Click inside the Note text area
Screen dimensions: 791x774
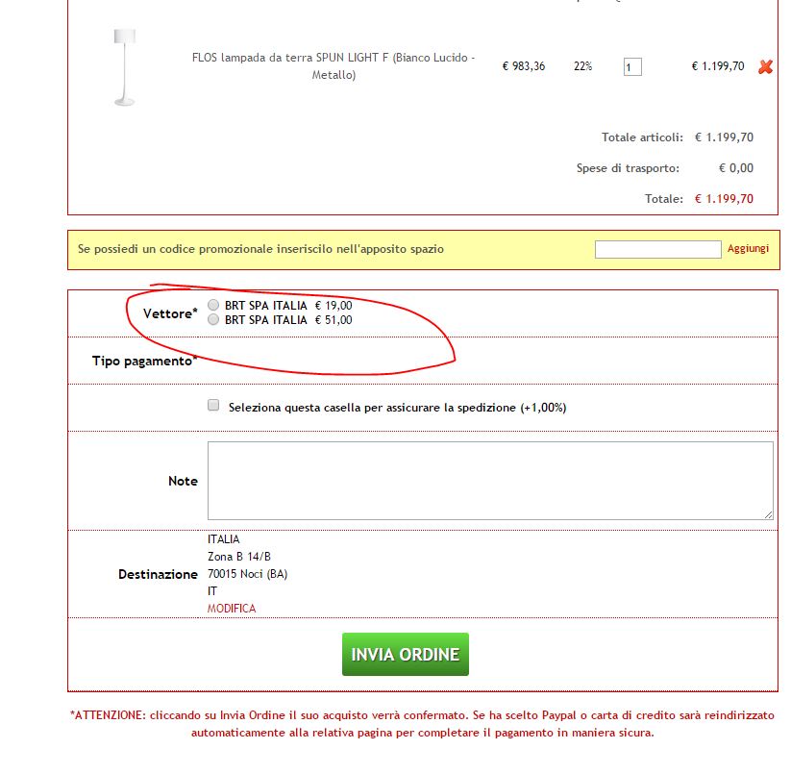click(x=490, y=481)
